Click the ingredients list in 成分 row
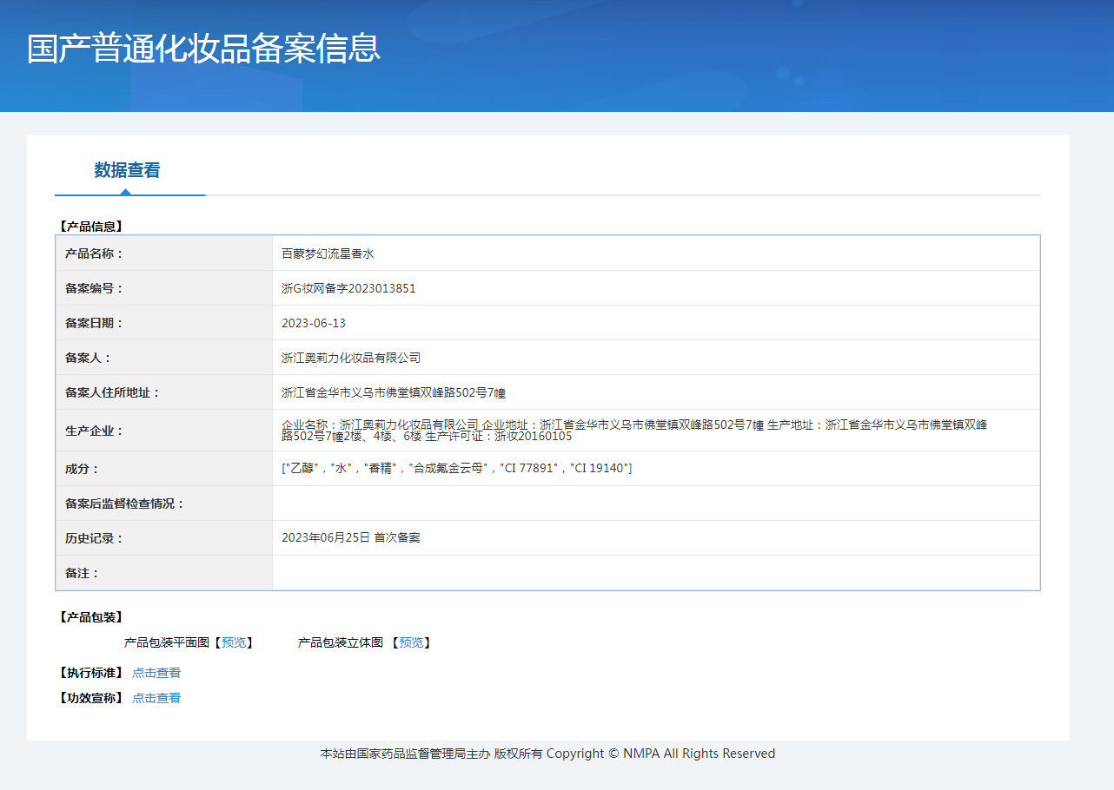The width and height of the screenshot is (1114, 790). pyautogui.click(x=456, y=469)
